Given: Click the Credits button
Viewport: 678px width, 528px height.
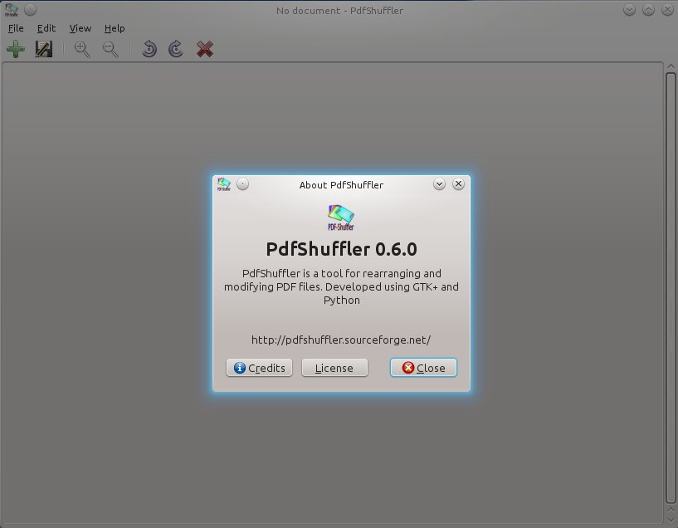Looking at the screenshot, I should (260, 368).
